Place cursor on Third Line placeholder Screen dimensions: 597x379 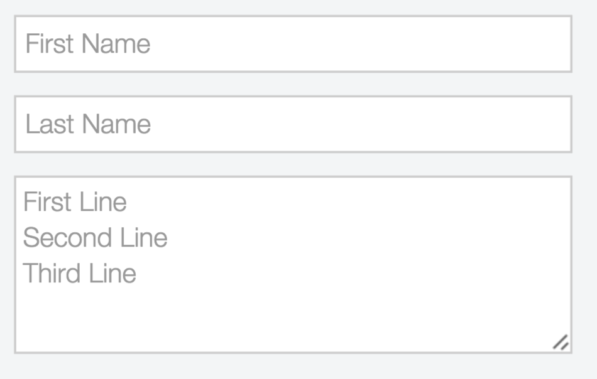(x=79, y=274)
